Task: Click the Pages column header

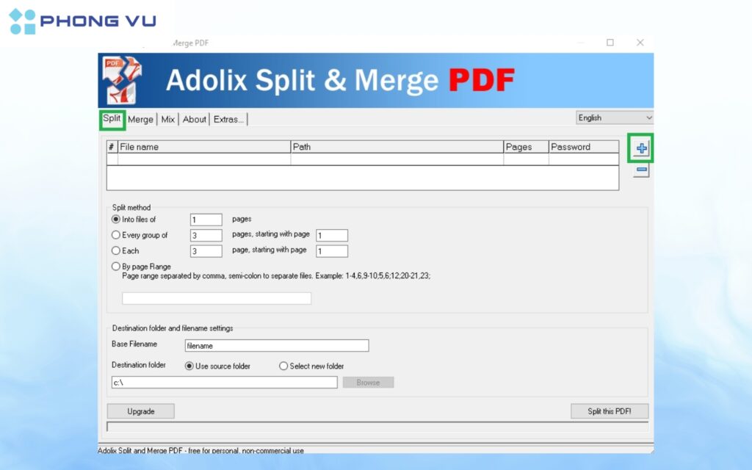Action: [x=524, y=147]
